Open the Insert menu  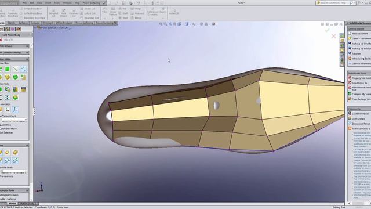48,3
